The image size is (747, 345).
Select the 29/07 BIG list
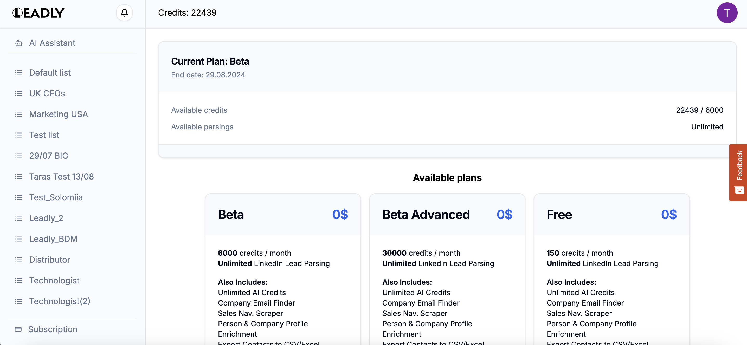[x=48, y=156]
